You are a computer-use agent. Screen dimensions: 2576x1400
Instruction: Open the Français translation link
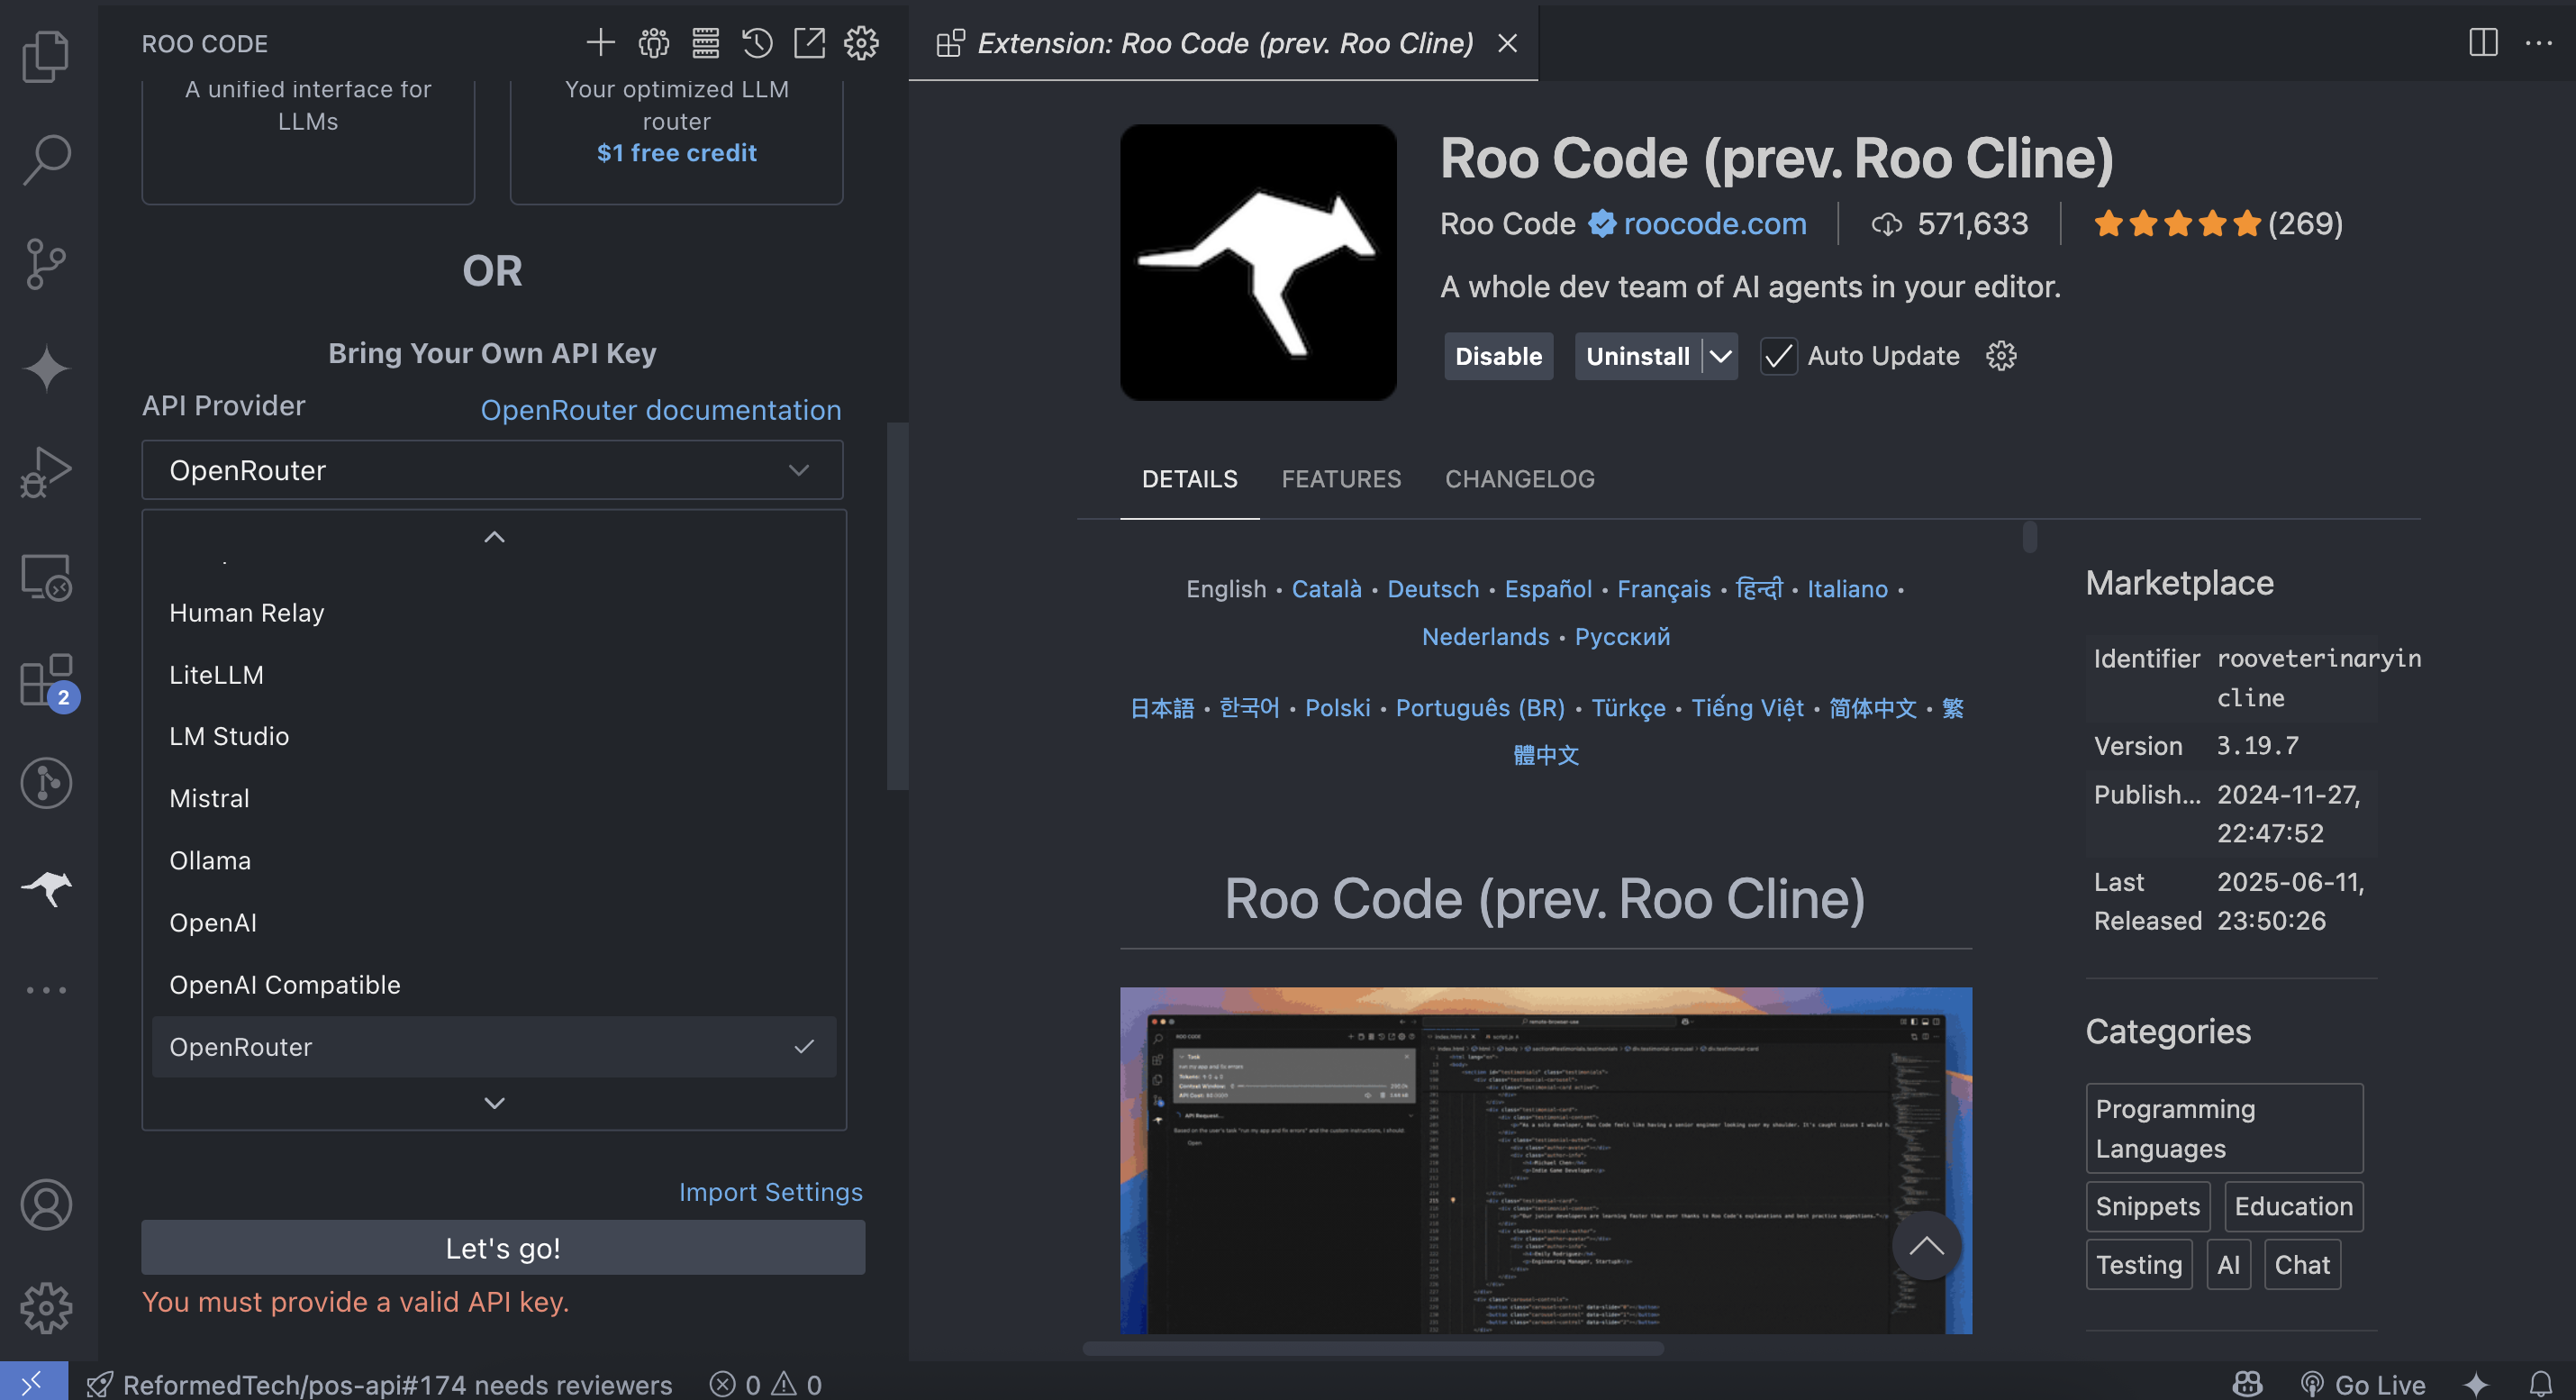(x=1663, y=589)
